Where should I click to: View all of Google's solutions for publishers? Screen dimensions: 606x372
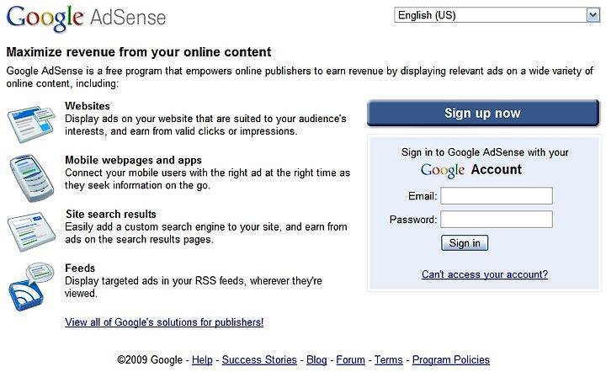pos(164,322)
